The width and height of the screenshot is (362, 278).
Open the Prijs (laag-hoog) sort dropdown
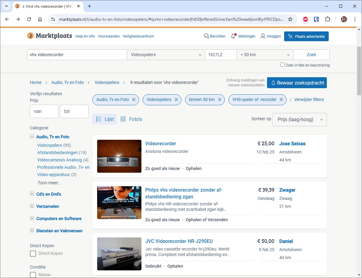point(299,120)
